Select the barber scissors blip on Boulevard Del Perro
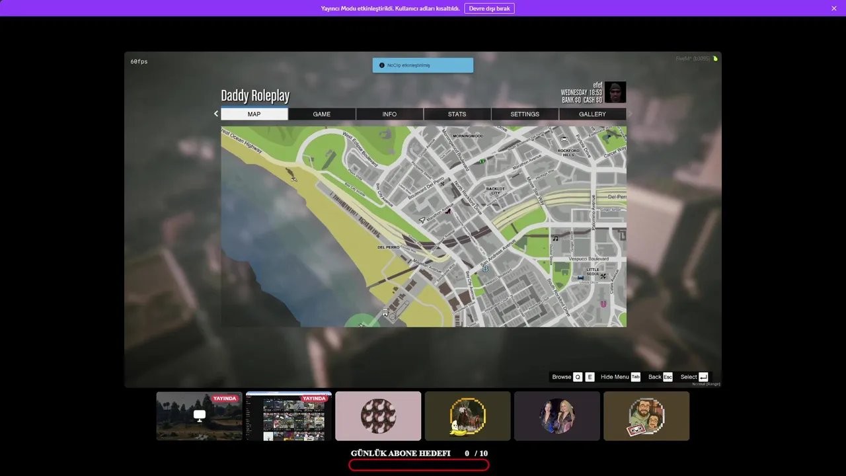This screenshot has width=846, height=476. [x=442, y=184]
